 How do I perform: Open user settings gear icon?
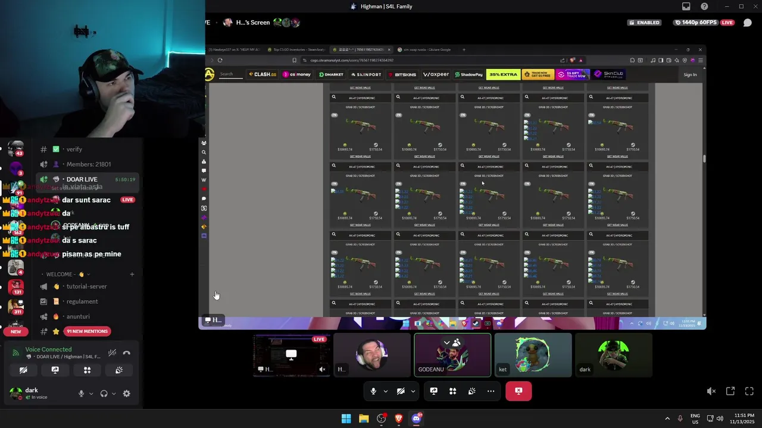(126, 394)
